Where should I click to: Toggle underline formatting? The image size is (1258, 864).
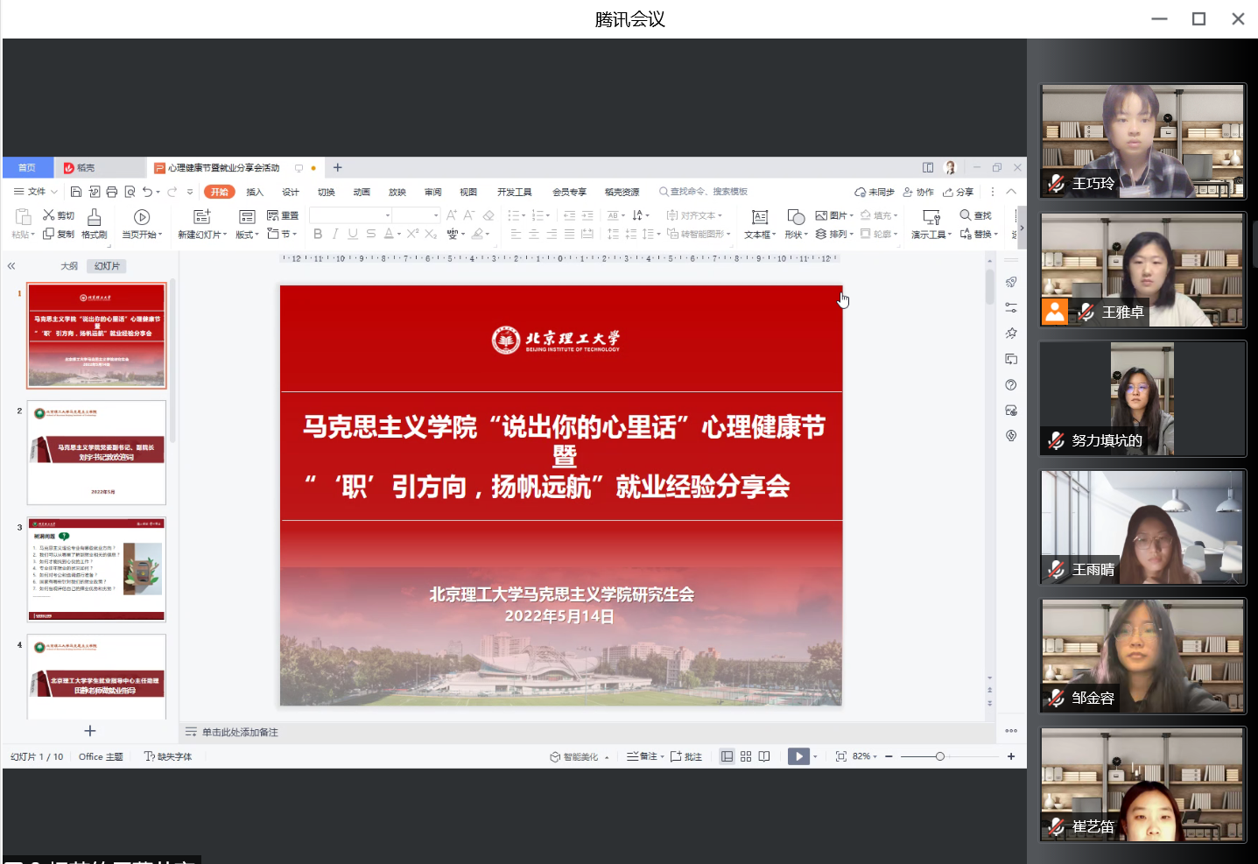click(352, 234)
